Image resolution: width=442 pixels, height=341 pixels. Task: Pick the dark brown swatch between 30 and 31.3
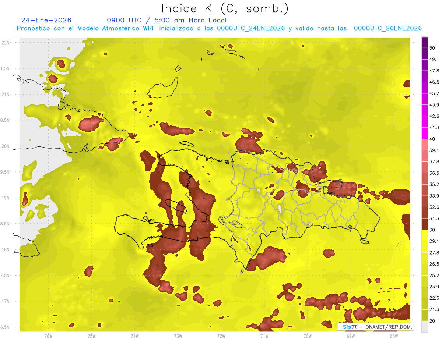coord(425,224)
